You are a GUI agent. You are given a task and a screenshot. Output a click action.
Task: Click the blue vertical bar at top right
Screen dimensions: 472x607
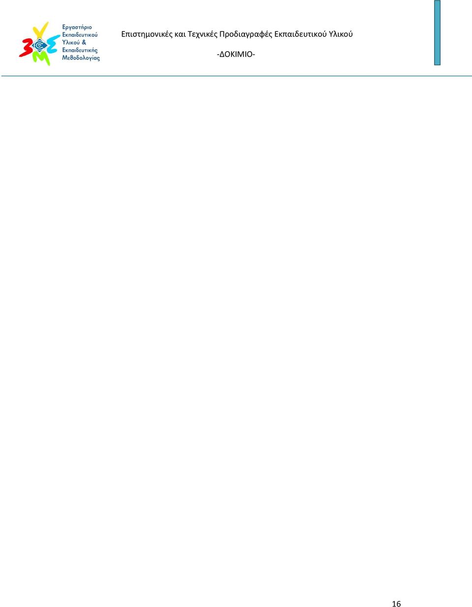[x=437, y=32]
